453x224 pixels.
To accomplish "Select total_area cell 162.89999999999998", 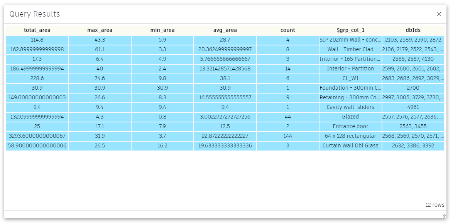I will (37, 49).
